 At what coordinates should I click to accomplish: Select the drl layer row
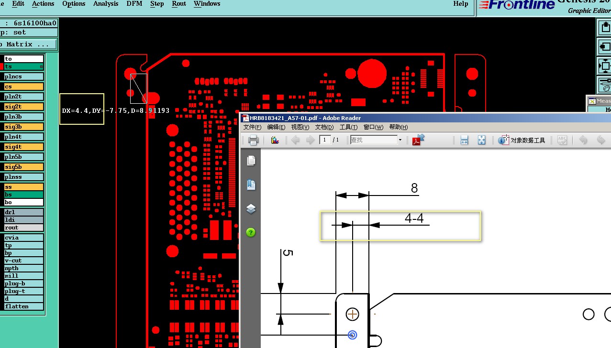coord(23,212)
